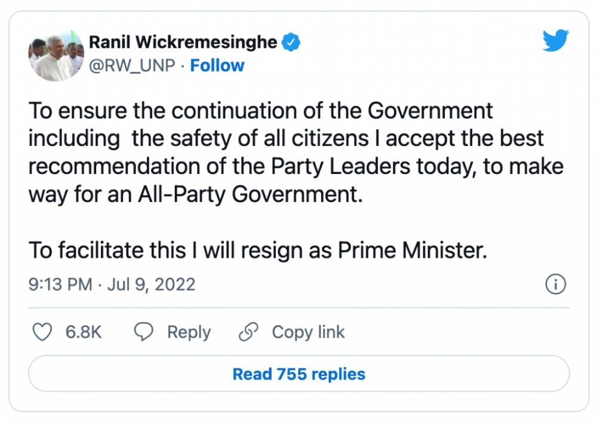Click the blue verified badge
Screen dimensions: 597x422
click(x=290, y=42)
